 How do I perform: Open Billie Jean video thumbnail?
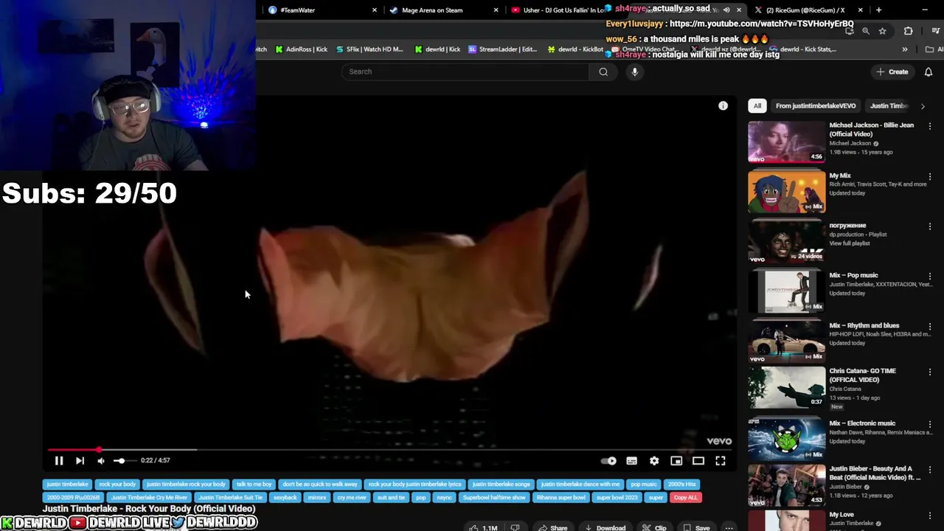click(787, 141)
